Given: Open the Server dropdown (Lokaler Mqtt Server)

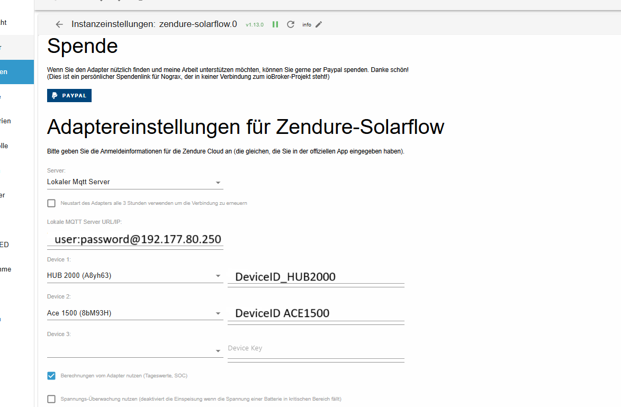Looking at the screenshot, I should [x=135, y=182].
